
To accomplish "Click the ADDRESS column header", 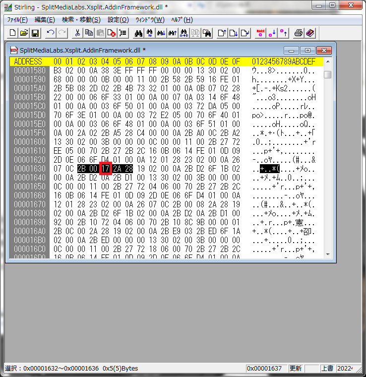I will (x=28, y=62).
